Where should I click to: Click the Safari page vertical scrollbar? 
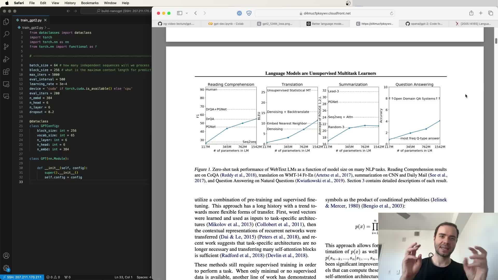[x=496, y=41]
